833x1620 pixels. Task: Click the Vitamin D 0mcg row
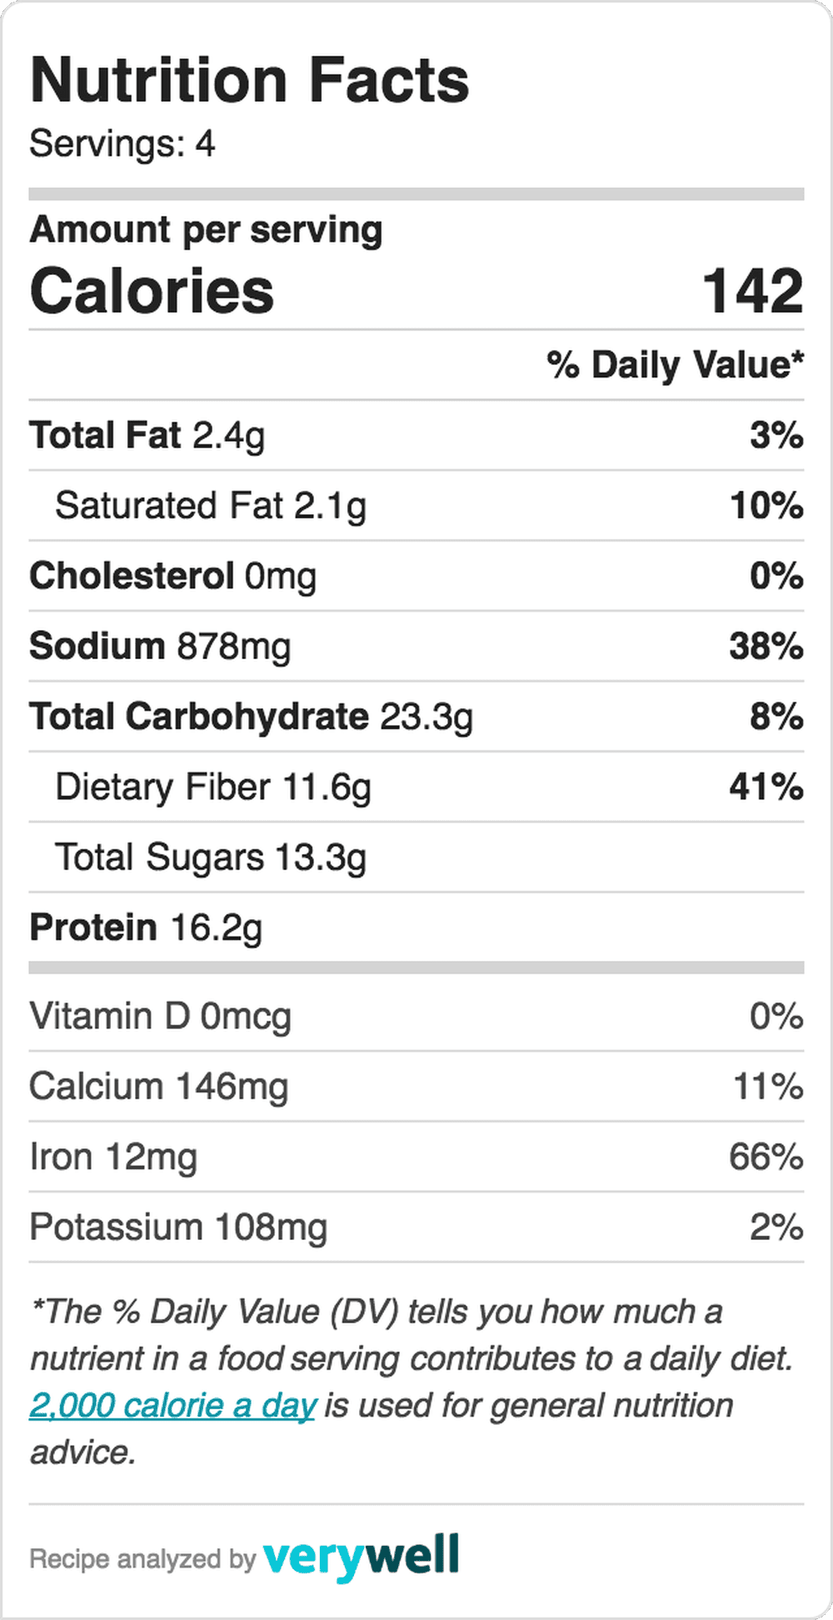coord(416,1016)
